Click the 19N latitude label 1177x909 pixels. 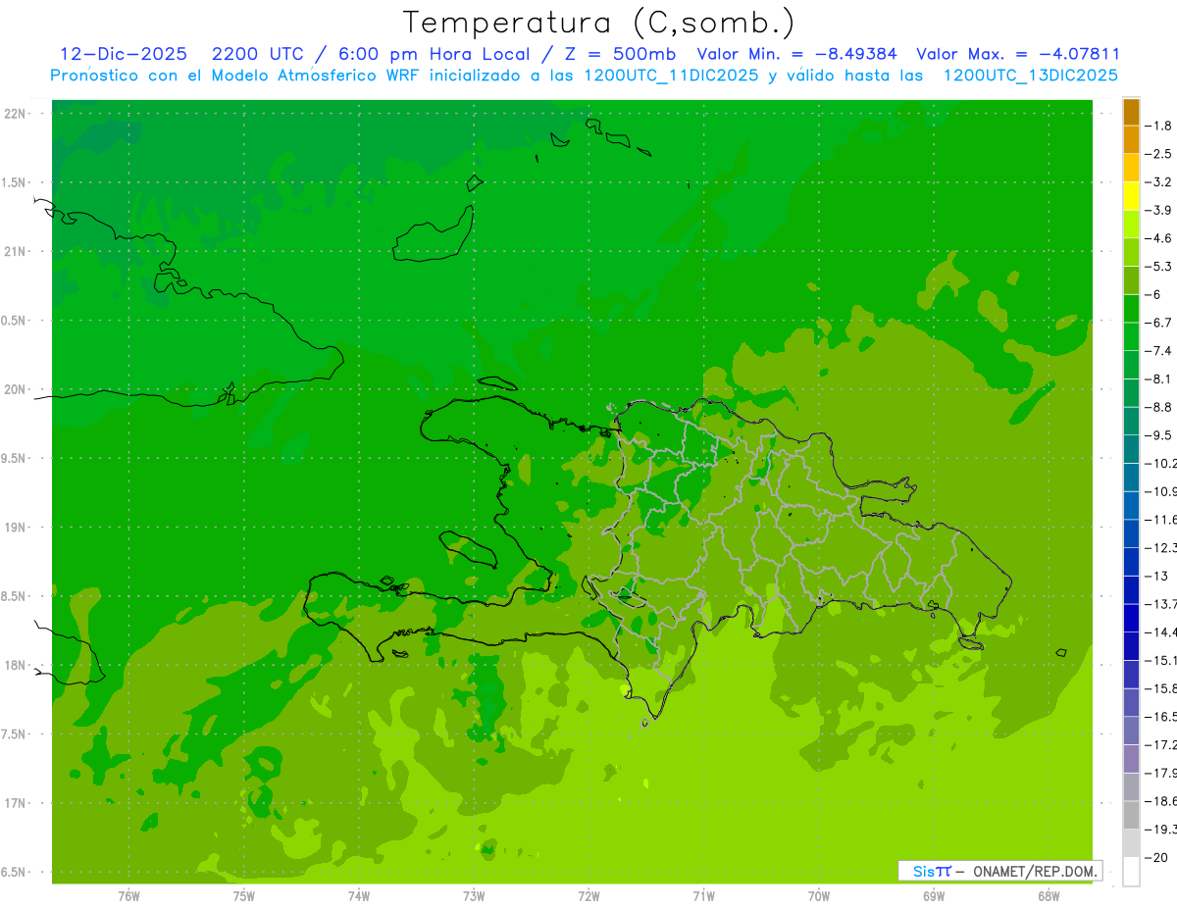tap(15, 528)
